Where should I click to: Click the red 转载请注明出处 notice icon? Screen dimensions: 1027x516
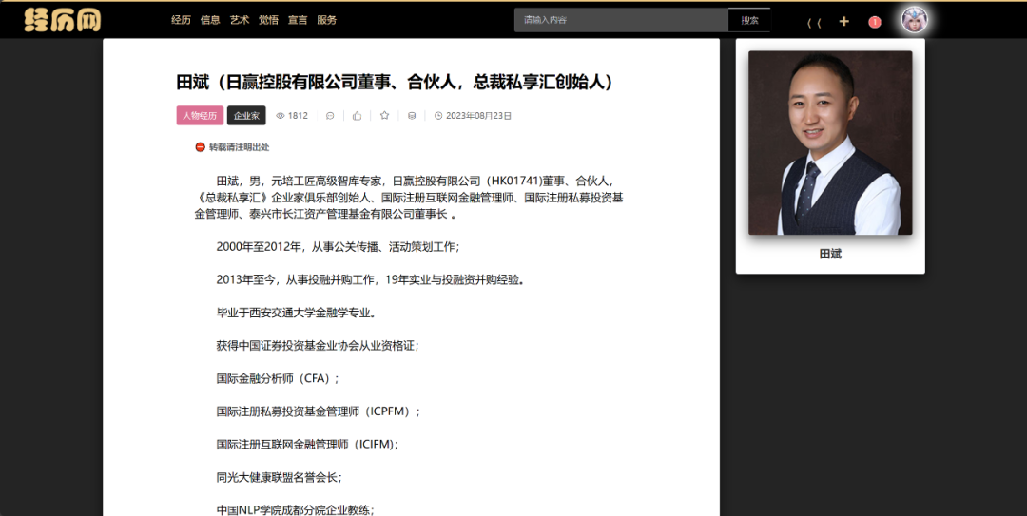[201, 146]
